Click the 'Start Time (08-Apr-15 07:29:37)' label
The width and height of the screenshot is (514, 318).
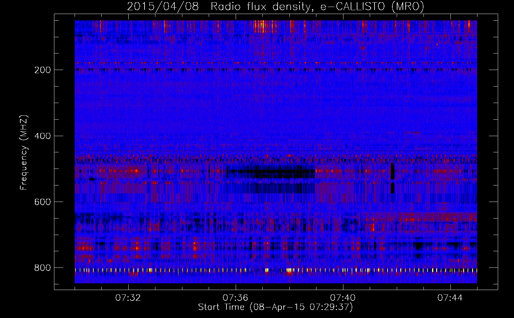pos(275,307)
